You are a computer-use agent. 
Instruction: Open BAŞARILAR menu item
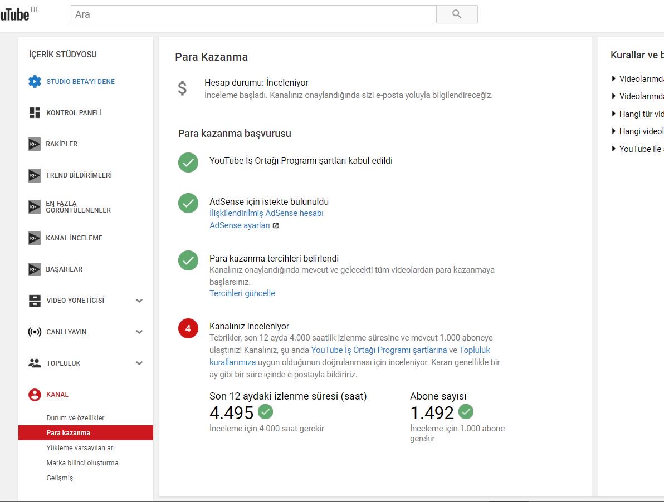click(64, 269)
